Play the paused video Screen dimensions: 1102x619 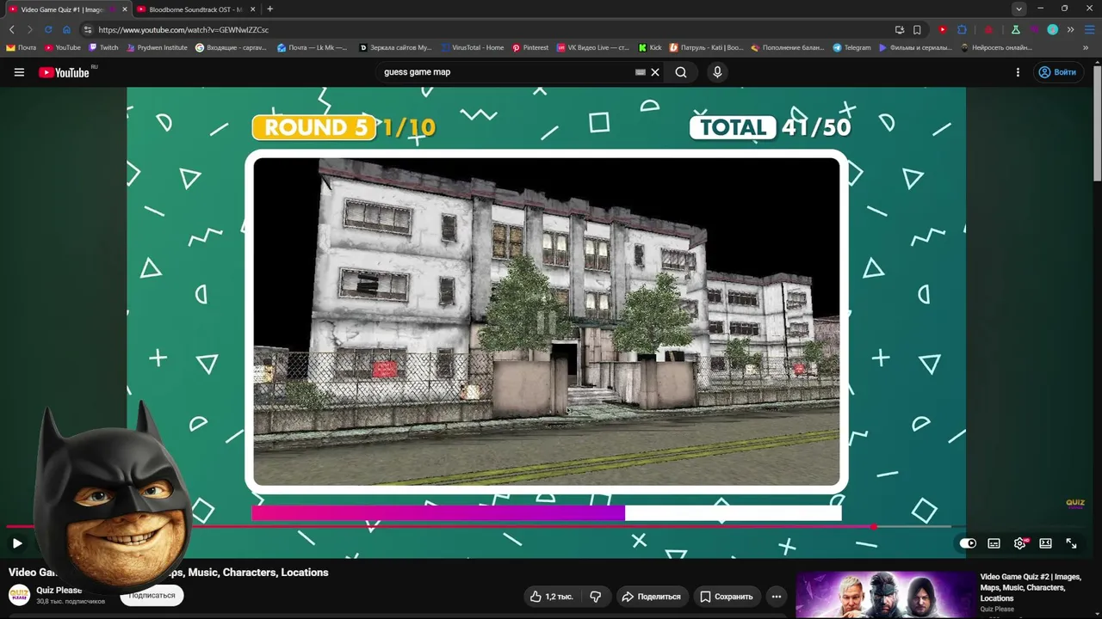pos(17,543)
